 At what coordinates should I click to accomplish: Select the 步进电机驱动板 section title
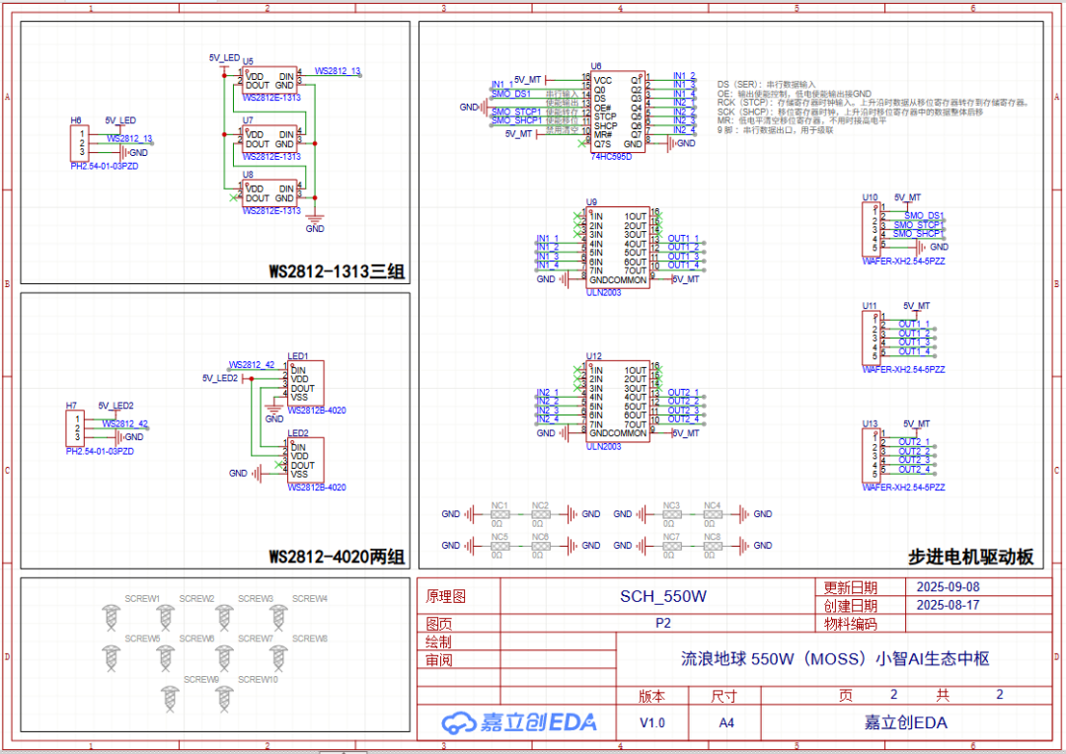pyautogui.click(x=969, y=557)
